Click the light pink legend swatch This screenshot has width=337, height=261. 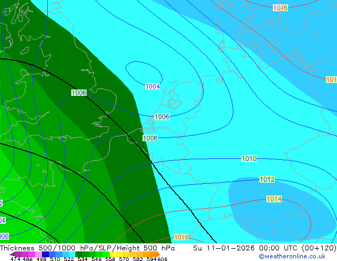[38, 254]
